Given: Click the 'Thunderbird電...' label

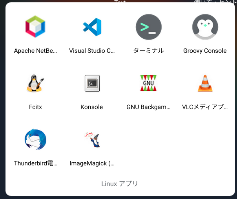Looking at the screenshot, I should click(36, 163).
